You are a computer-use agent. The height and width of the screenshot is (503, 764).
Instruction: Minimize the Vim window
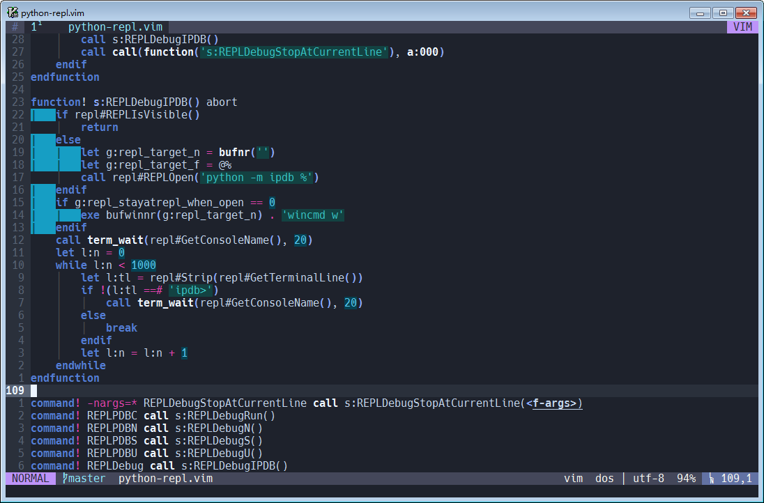[700, 13]
